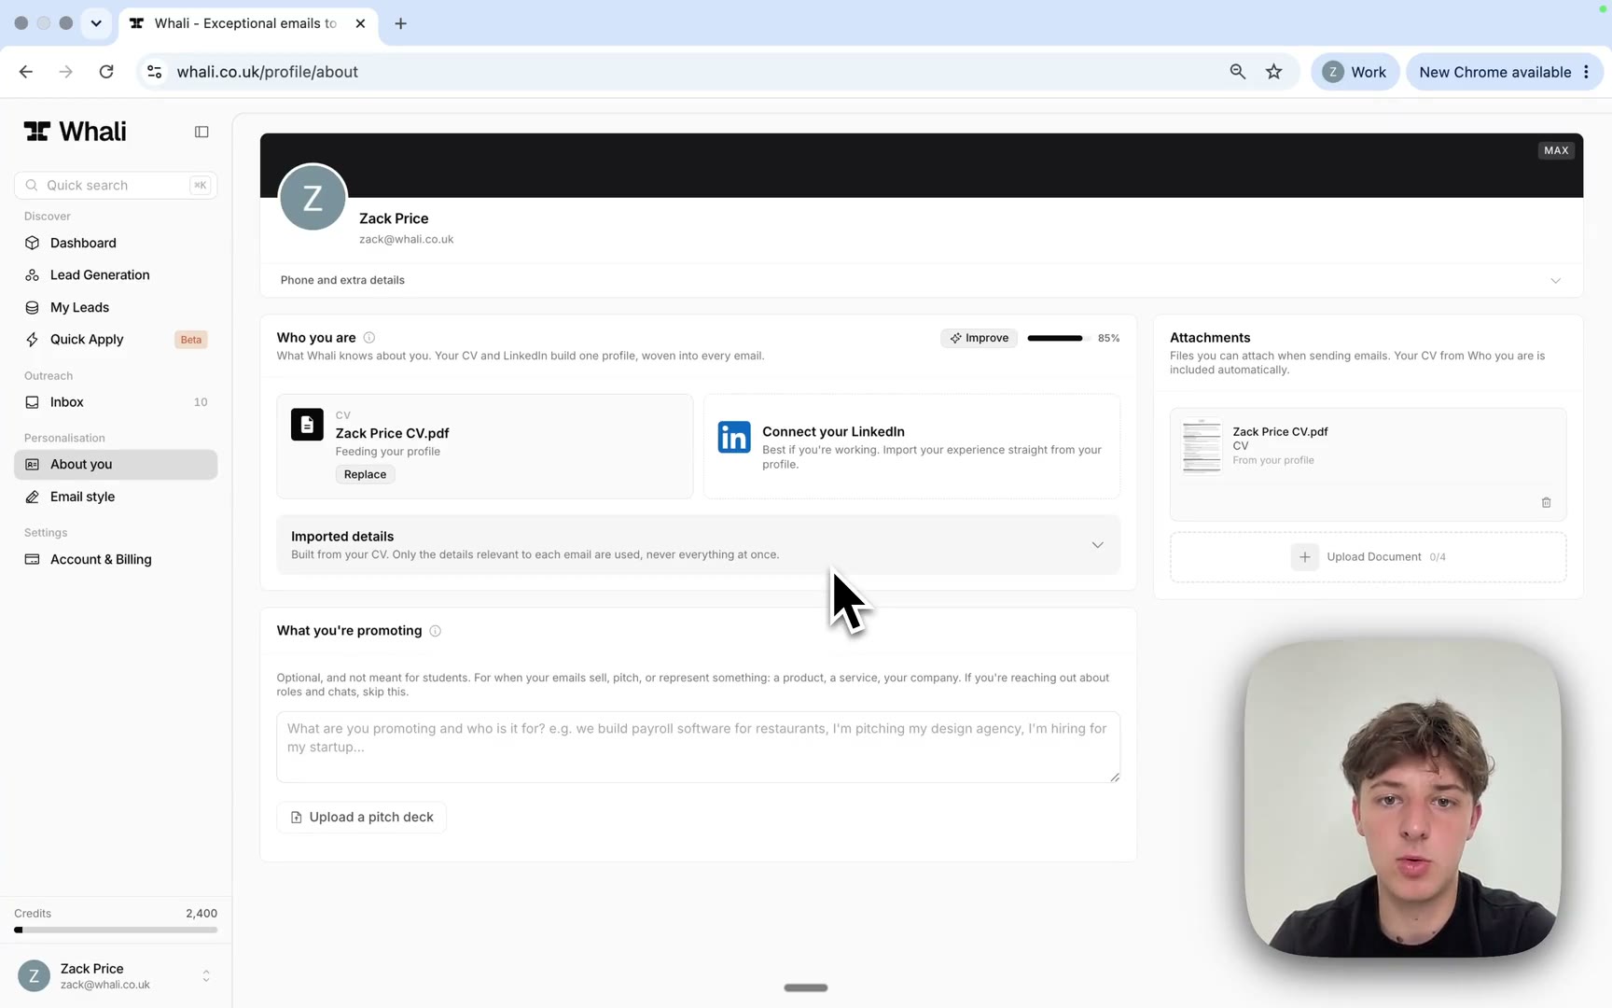Focus the Quick search field
The height and width of the screenshot is (1008, 1612).
pyautogui.click(x=116, y=185)
